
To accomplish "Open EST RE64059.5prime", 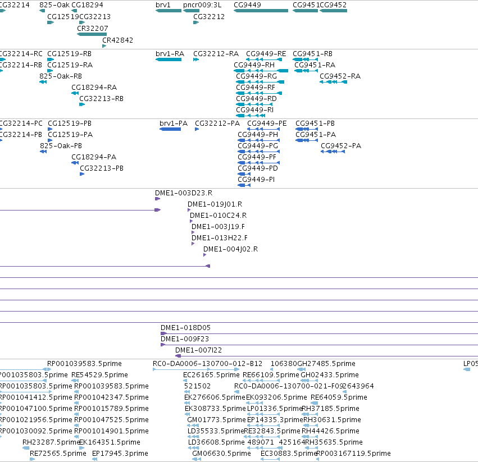I will point(314,403).
